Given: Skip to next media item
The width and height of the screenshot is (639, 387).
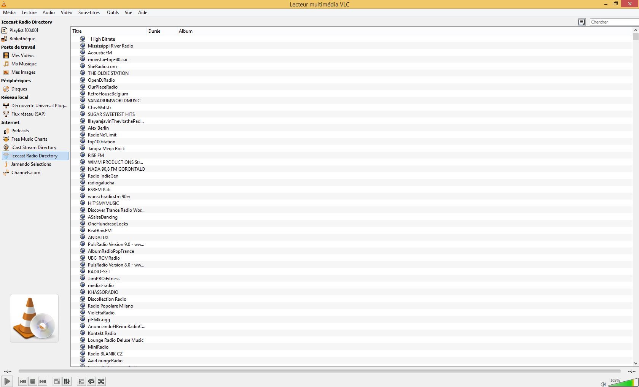Looking at the screenshot, I should tap(43, 381).
